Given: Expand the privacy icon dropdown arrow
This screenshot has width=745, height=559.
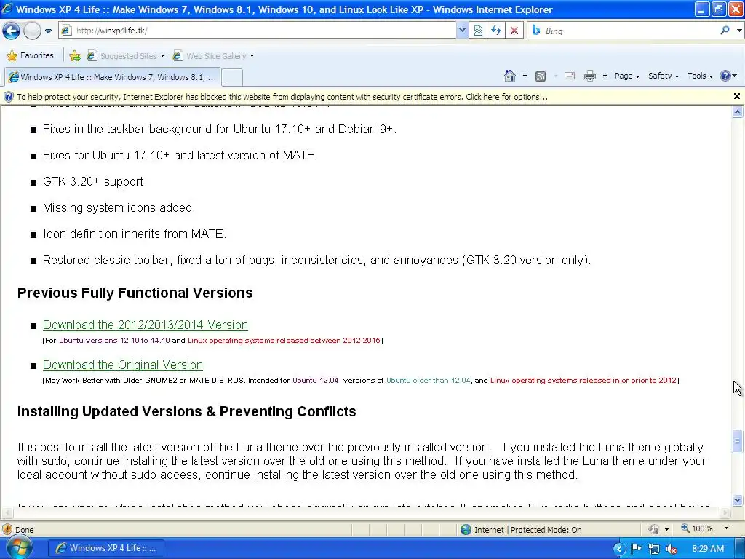Looking at the screenshot, I should tap(666, 529).
